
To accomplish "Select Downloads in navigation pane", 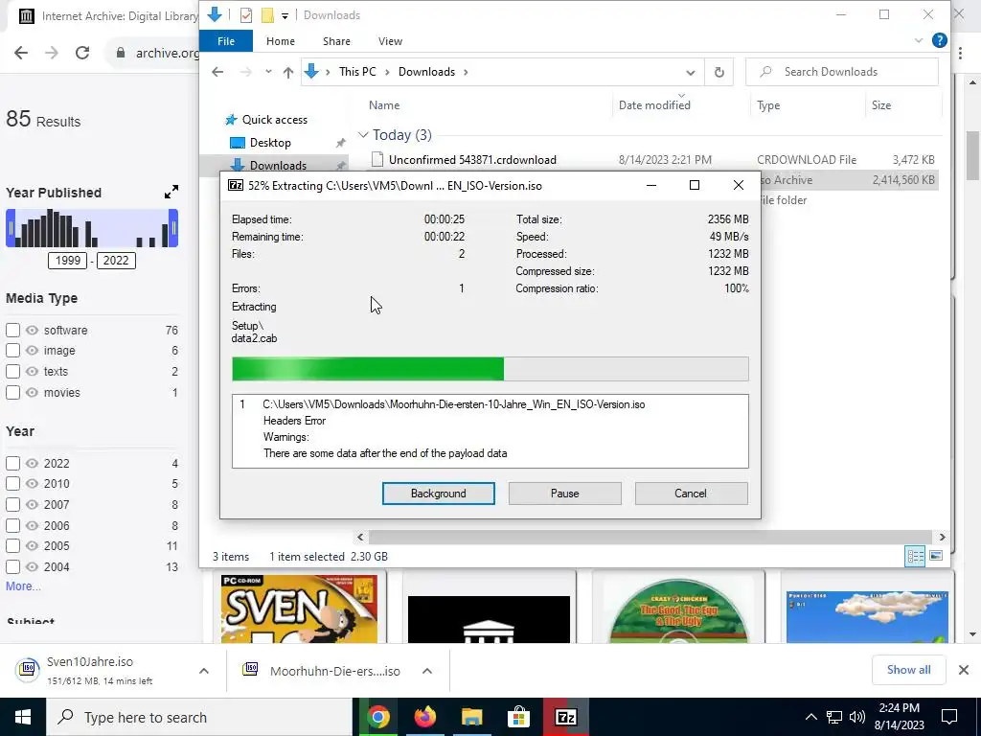I will pyautogui.click(x=278, y=165).
